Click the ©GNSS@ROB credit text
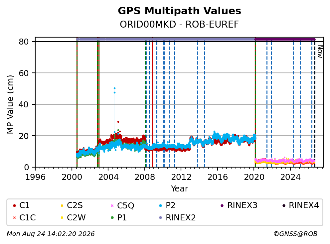 [x=295, y=234]
